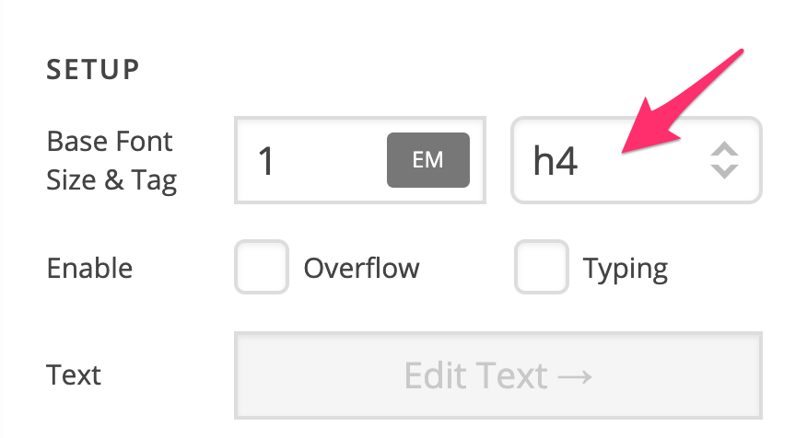Image resolution: width=807 pixels, height=438 pixels.
Task: Click the Edit Text button
Action: click(x=497, y=375)
